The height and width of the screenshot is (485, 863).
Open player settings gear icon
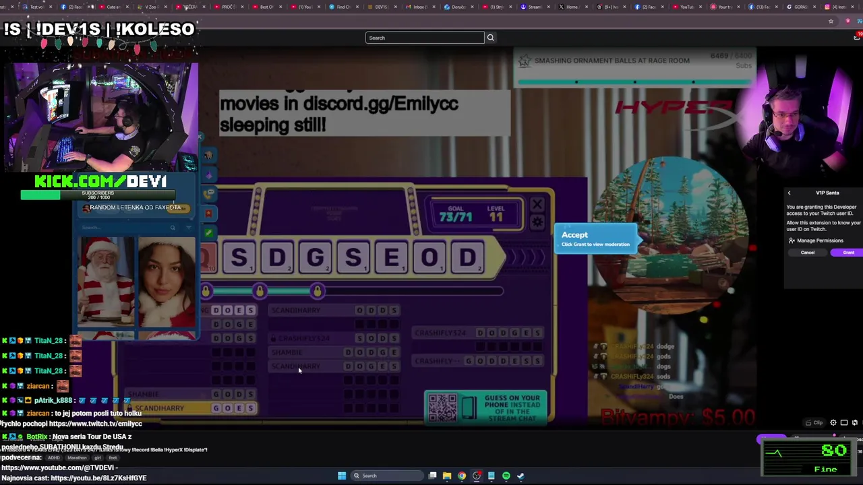833,423
